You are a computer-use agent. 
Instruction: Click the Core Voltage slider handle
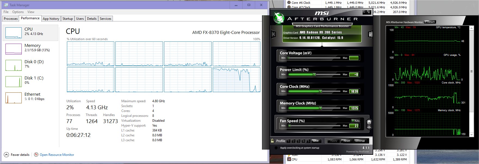click(x=289, y=58)
